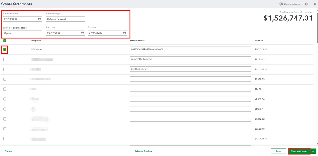Toggle the select-all recipients checkbox

(5, 41)
